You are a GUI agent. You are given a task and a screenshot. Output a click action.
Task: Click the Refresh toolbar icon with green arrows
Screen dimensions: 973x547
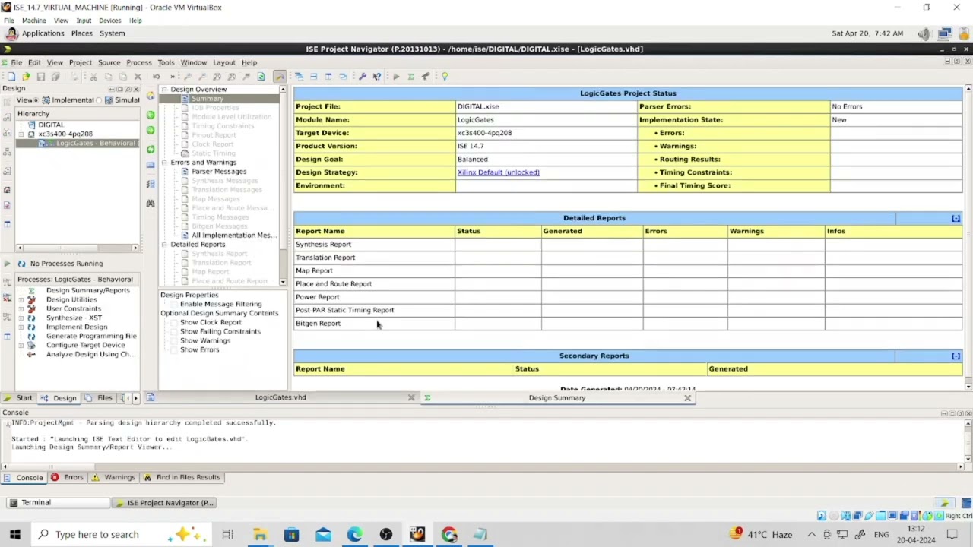(261, 77)
